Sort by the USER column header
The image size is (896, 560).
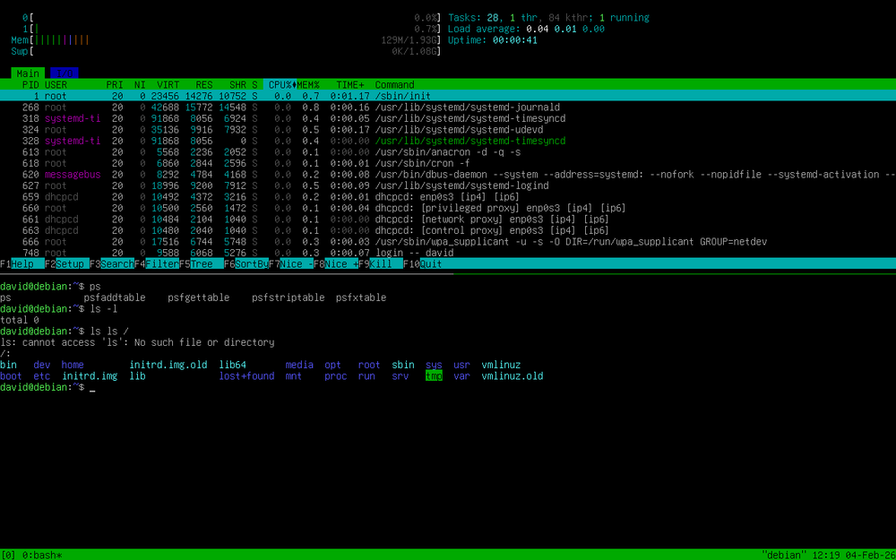[56, 84]
